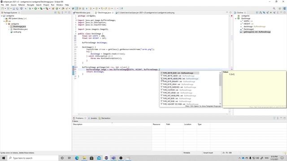Click the Save toolbar icon
Screen dimensions: 287x161
click(14, 8)
